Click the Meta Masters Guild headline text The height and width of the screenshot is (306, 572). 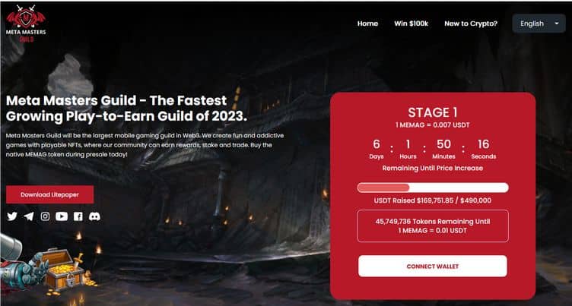pyautogui.click(x=126, y=108)
